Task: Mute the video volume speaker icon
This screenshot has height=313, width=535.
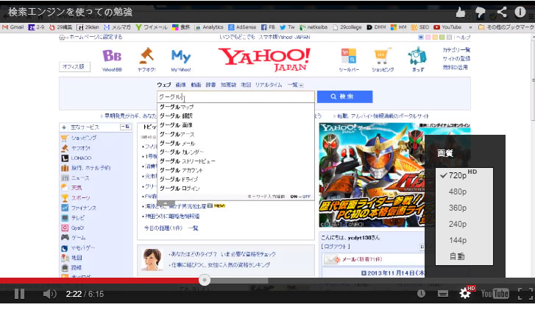Action: point(50,294)
